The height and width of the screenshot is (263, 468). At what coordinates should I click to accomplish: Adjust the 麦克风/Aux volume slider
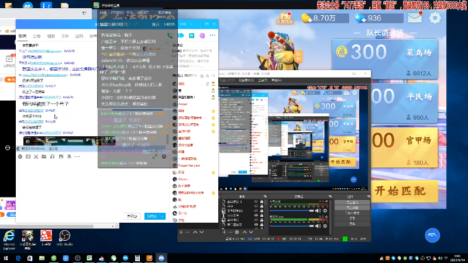tap(291, 226)
